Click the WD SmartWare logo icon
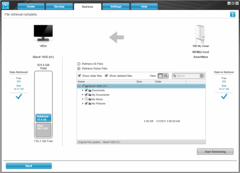240x173 pixels. 5,5
